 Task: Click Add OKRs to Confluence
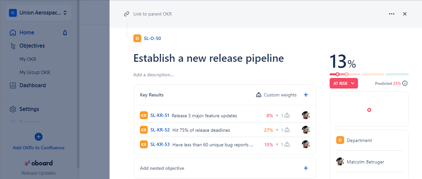39,148
